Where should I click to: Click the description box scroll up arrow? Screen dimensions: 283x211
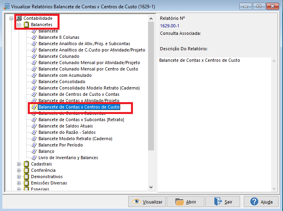coord(274,61)
